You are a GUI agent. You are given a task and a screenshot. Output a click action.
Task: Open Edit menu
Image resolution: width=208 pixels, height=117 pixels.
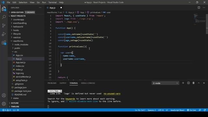tap(14, 2)
